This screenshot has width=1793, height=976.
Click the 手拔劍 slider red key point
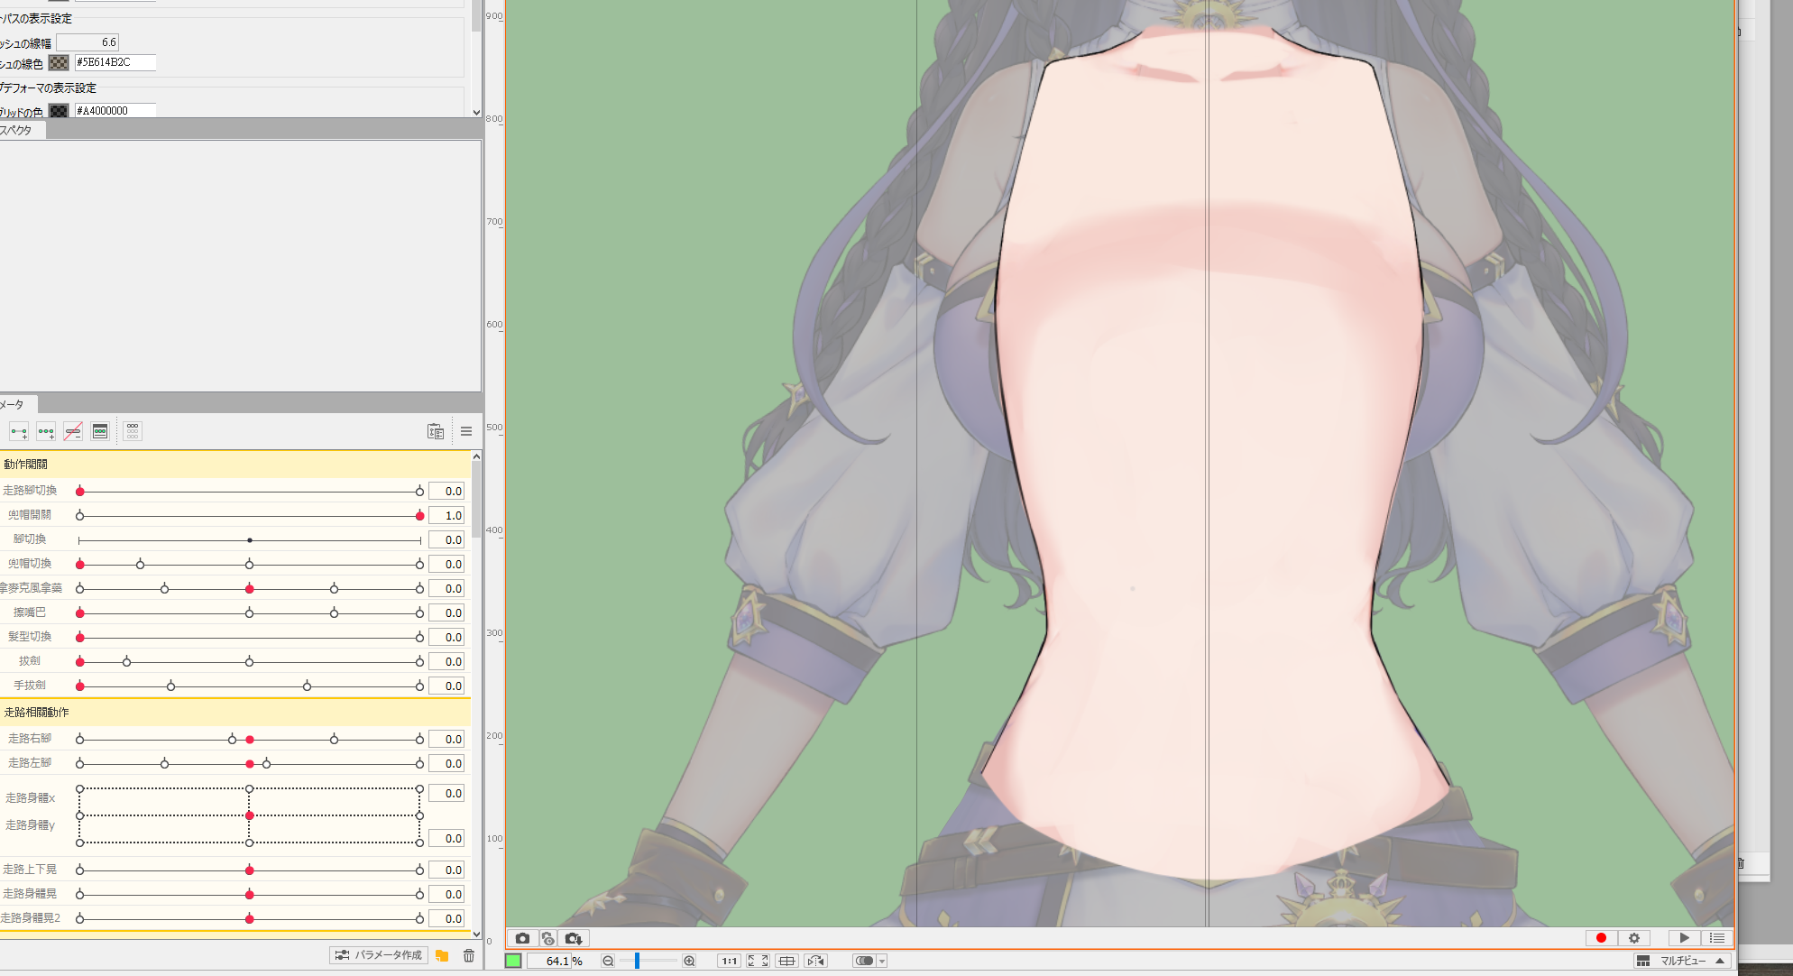80,686
